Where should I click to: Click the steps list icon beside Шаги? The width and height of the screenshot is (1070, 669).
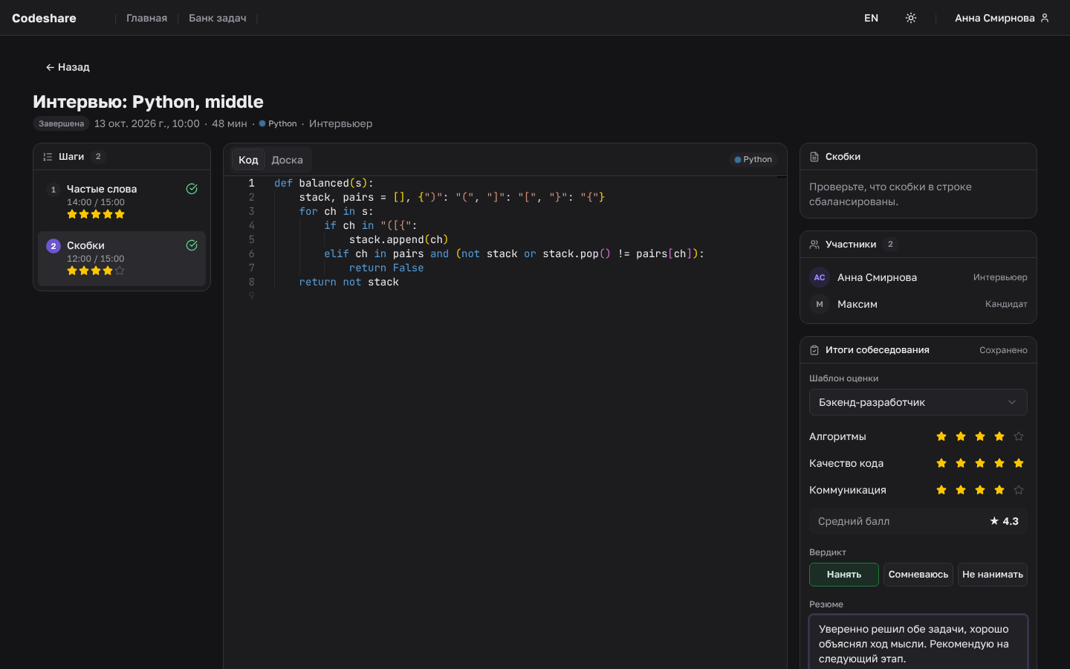tap(48, 157)
